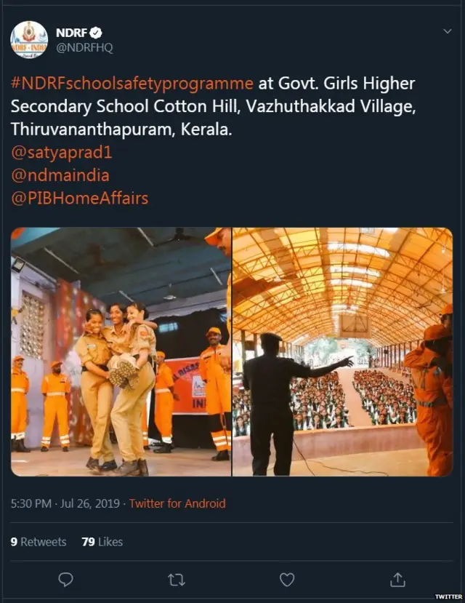
Task: Click the NDRF display name
Action: point(72,33)
